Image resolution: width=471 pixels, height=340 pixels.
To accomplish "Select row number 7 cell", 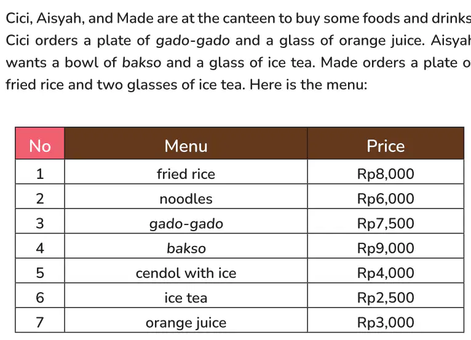I will [x=39, y=320].
